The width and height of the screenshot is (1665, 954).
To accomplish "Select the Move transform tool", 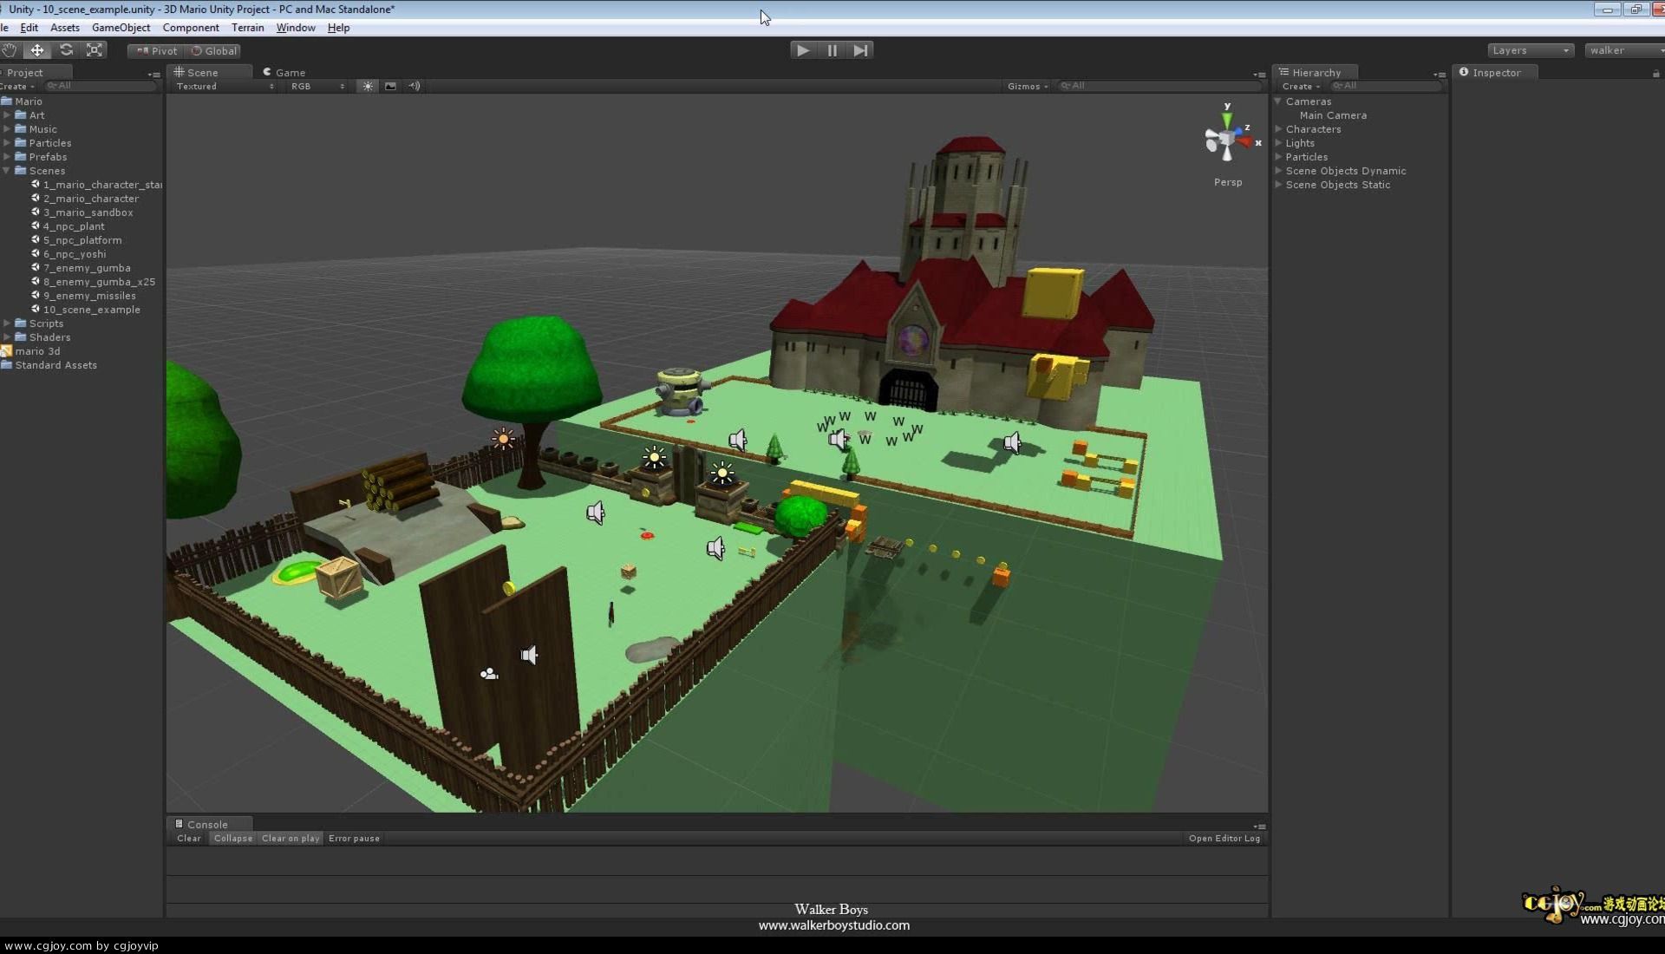I will 37,50.
